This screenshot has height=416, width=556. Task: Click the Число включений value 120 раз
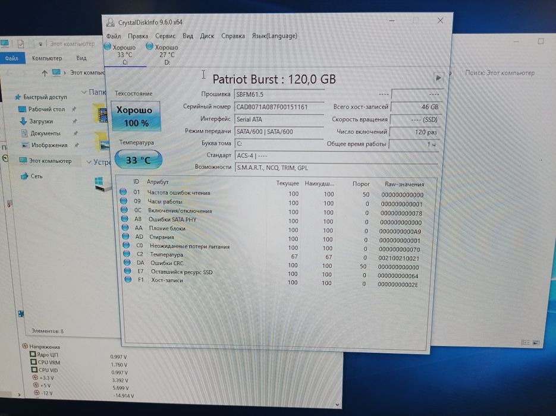(414, 132)
